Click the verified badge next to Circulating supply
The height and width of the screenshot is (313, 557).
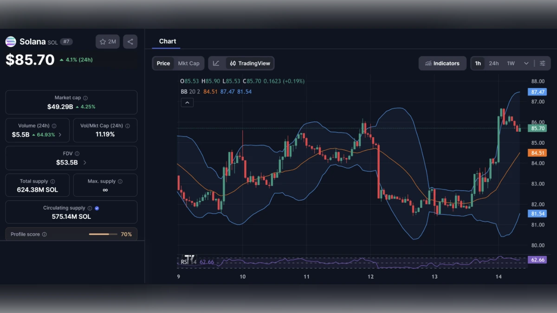[x=97, y=208]
